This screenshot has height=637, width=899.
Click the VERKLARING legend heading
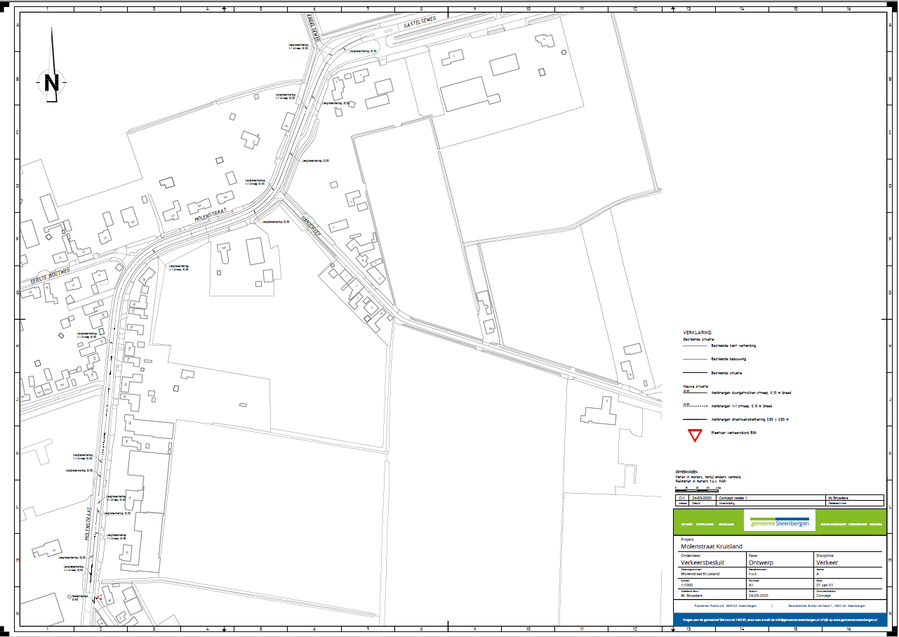point(698,332)
